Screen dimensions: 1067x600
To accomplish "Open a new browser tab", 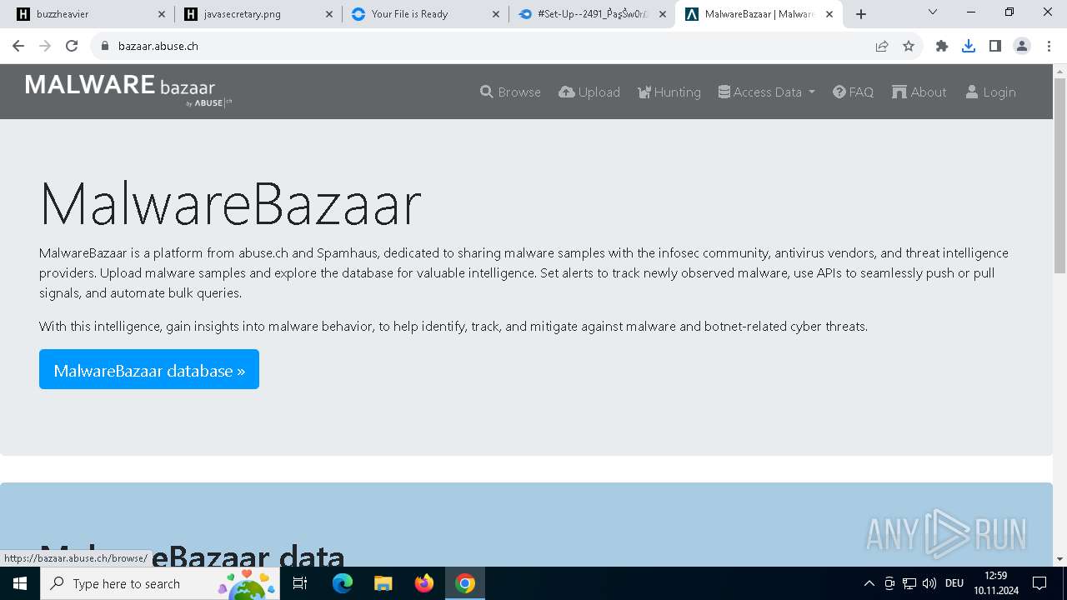I will [861, 14].
